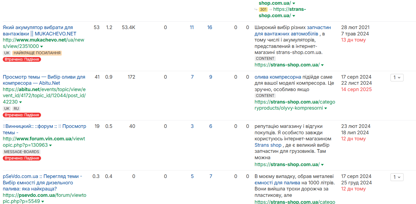416x204 pixels.
Task: Select traffic value '172' in abitu row
Action: pyautogui.click(x=131, y=77)
